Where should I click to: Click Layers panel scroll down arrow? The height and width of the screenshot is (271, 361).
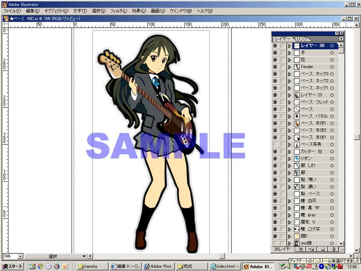341,243
